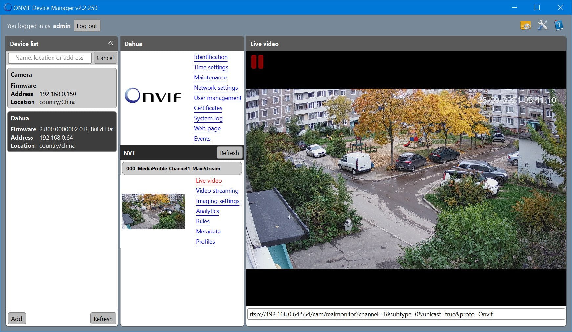This screenshot has width=572, height=332.
Task: Click the NVT Refresh button
Action: click(229, 153)
